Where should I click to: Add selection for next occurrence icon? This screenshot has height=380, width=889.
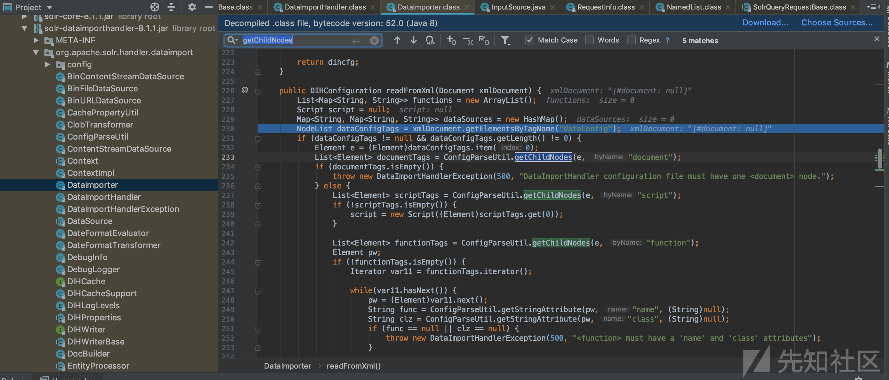click(x=451, y=40)
